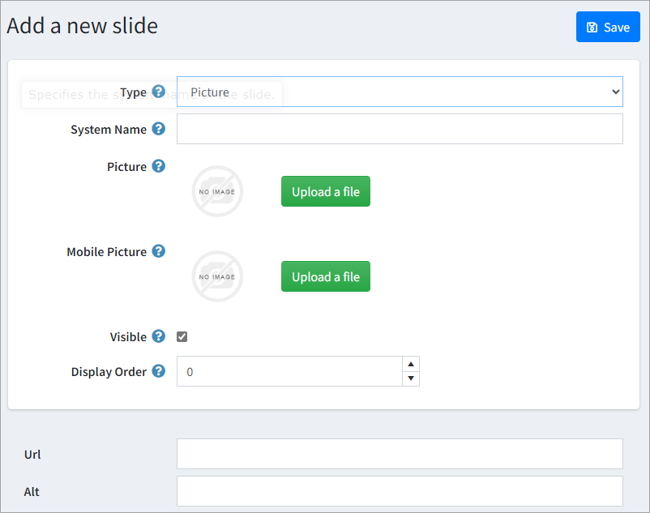The height and width of the screenshot is (513, 650).
Task: Click the Mobile Picture no-image placeholder
Action: [217, 277]
